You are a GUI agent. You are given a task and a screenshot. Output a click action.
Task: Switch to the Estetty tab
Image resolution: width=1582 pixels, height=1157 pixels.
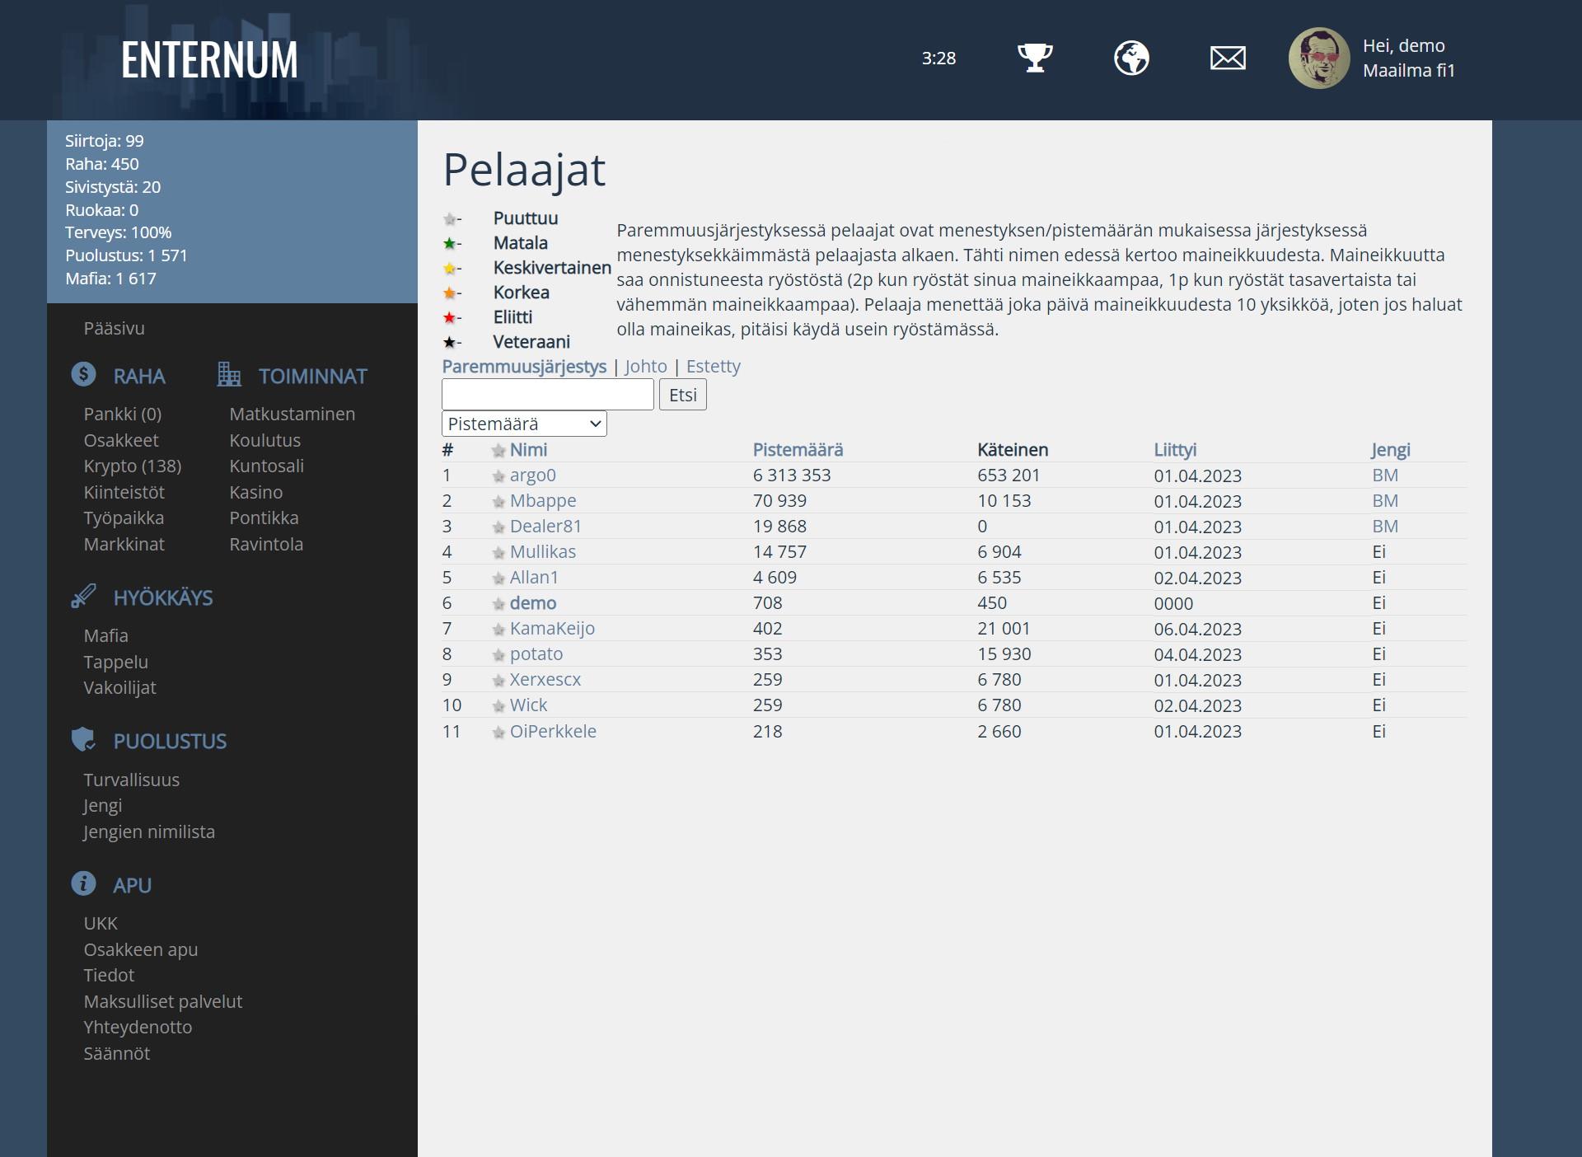(713, 366)
